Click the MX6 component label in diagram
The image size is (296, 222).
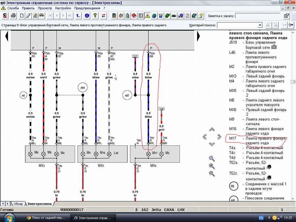click(x=153, y=165)
